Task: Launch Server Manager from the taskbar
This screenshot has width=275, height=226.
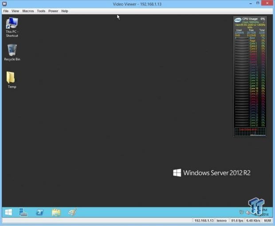Action: point(23,212)
